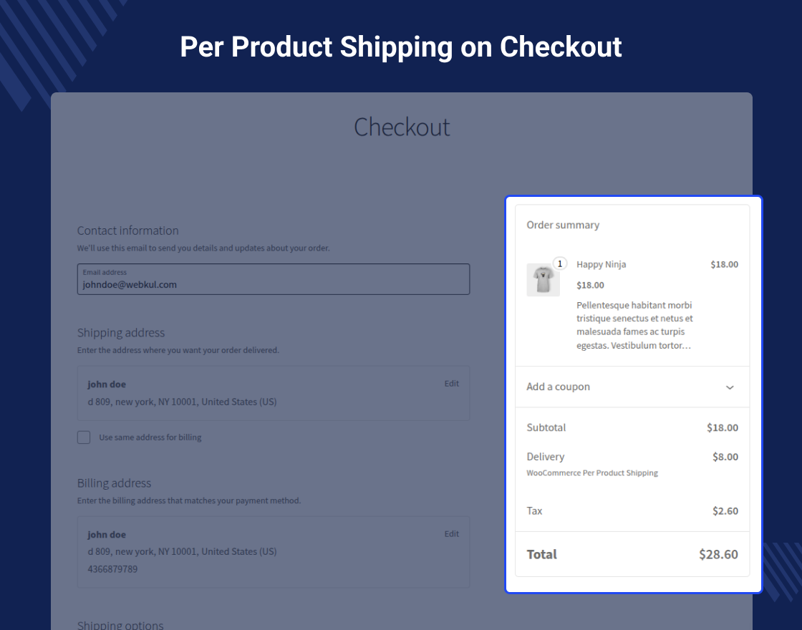Click the quantity badge on the product image
Screen dimensions: 802x630
[x=560, y=263]
